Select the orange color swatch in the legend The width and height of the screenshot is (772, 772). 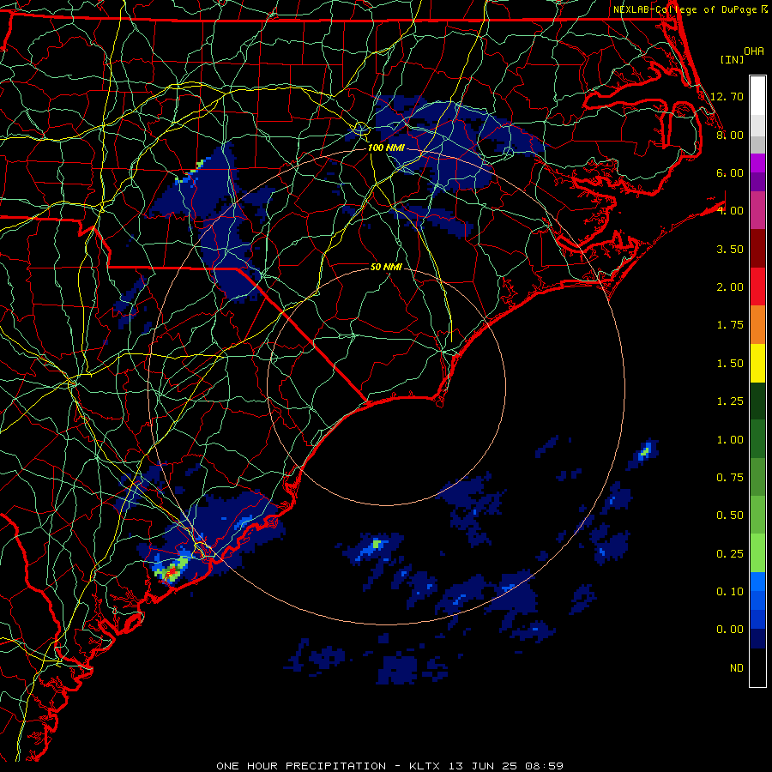[757, 325]
